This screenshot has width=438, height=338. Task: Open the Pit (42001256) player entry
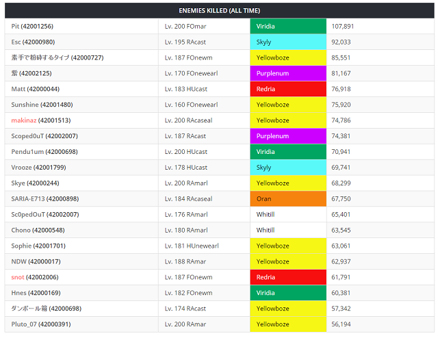pyautogui.click(x=32, y=26)
